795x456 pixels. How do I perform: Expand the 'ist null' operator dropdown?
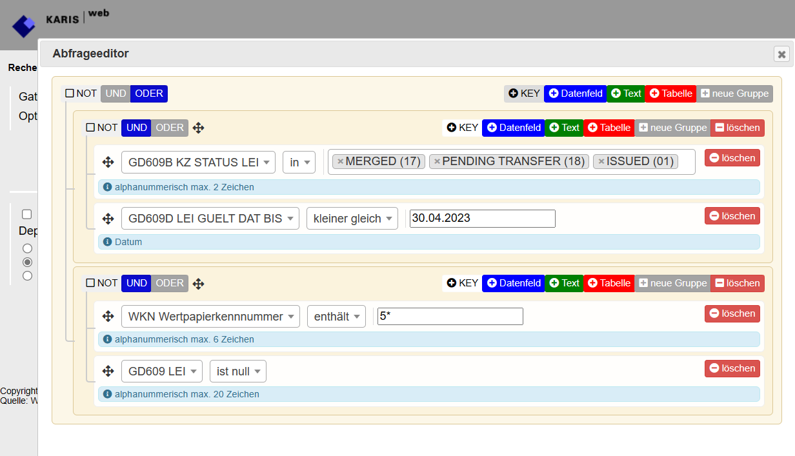coord(237,372)
